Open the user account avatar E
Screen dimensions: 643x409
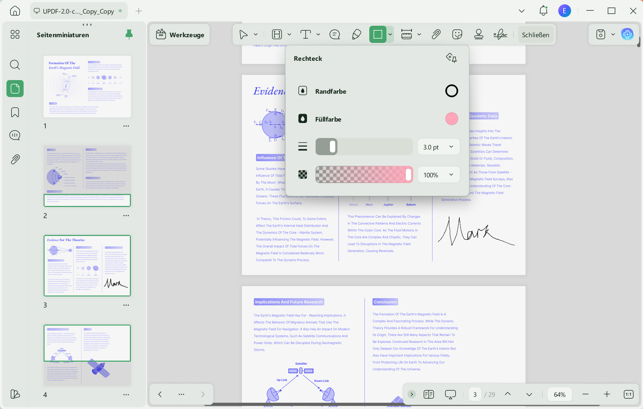pyautogui.click(x=565, y=11)
